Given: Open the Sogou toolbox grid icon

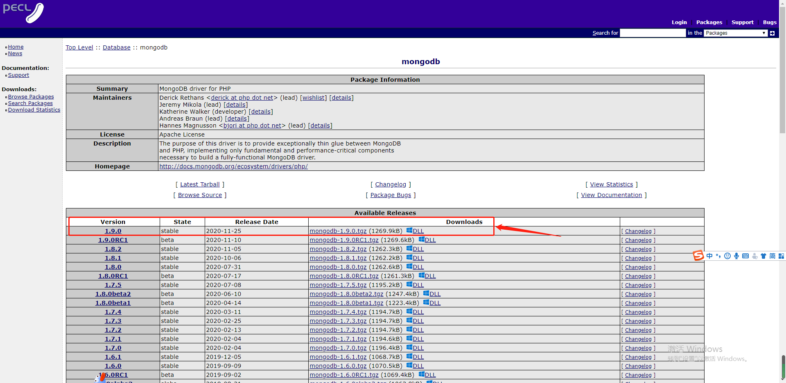Looking at the screenshot, I should [782, 256].
